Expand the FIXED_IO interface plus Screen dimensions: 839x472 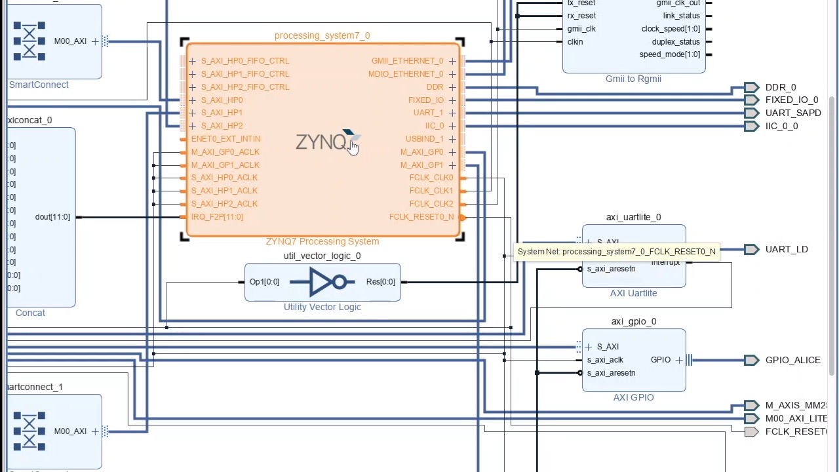452,100
